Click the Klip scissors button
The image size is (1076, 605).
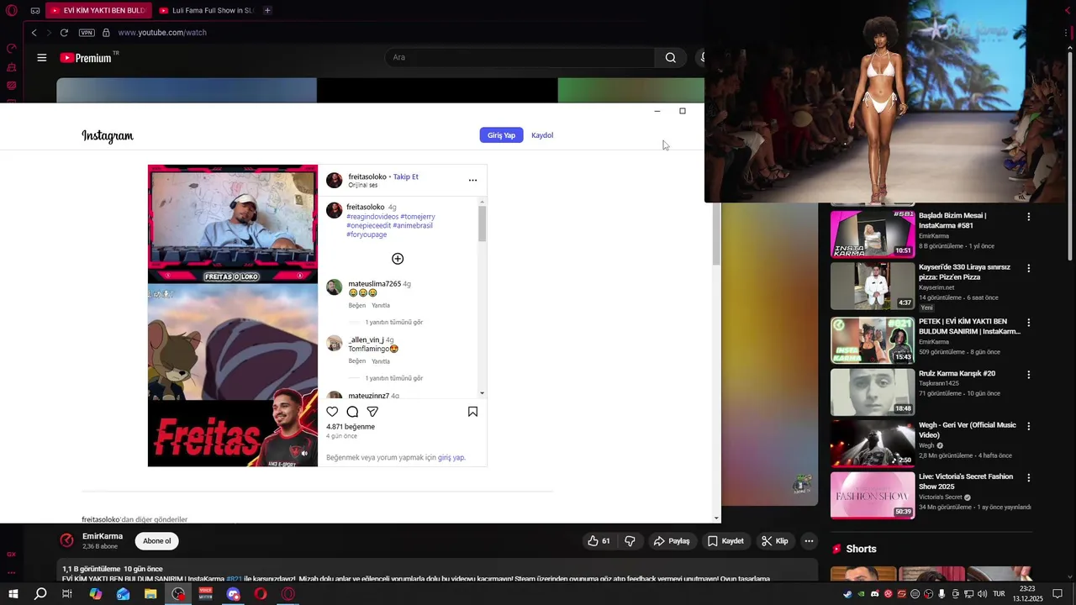pyautogui.click(x=775, y=541)
